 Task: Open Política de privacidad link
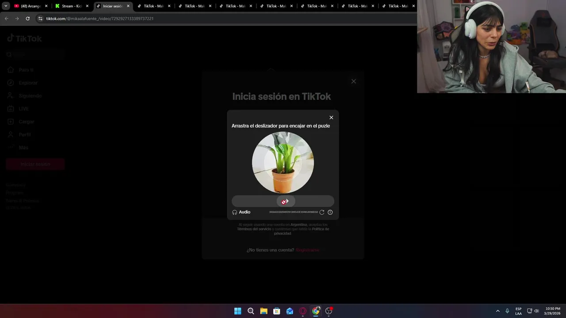click(x=302, y=231)
